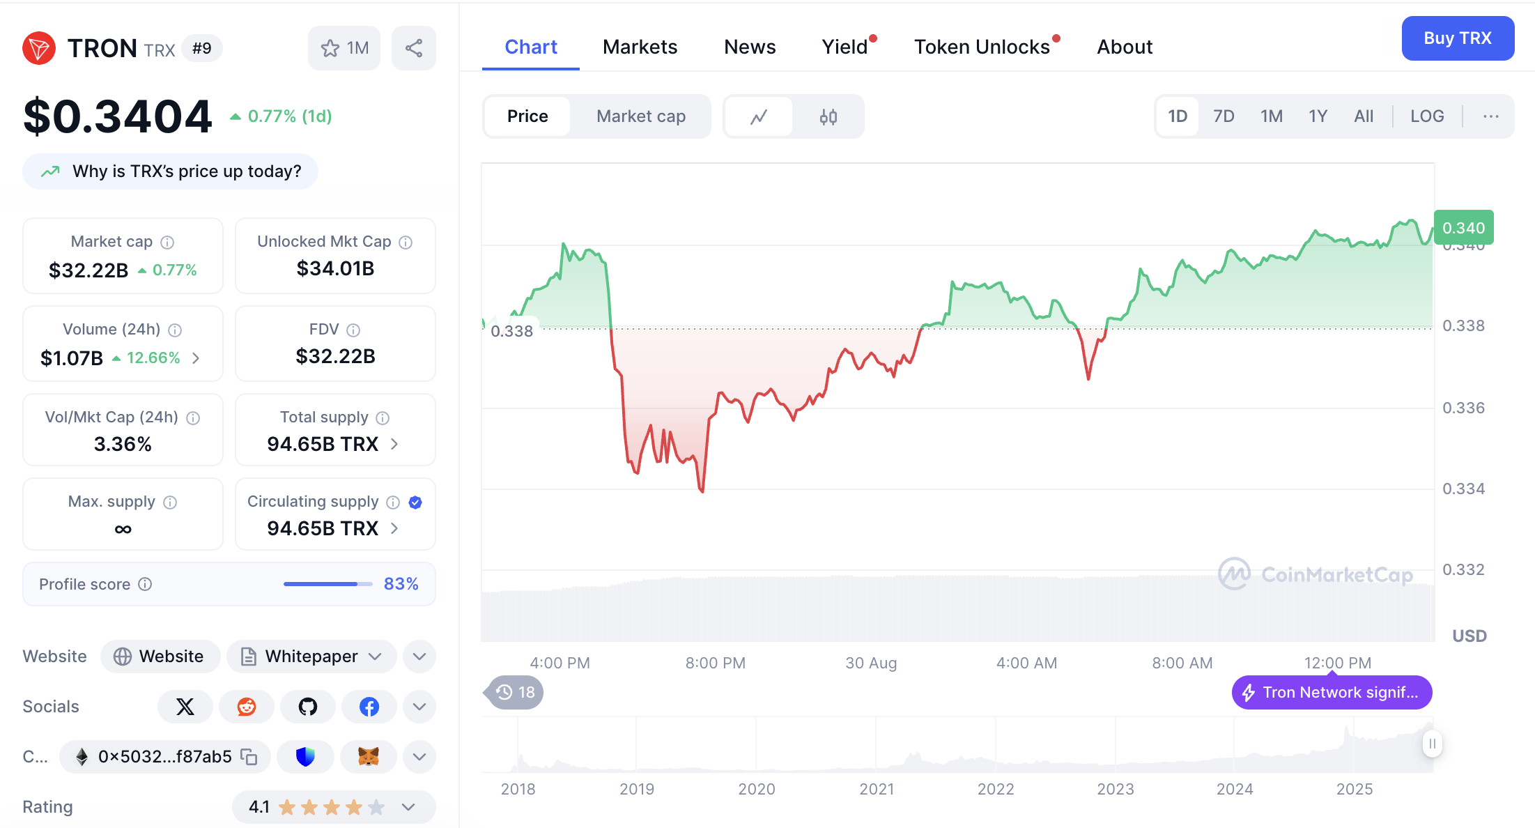This screenshot has height=828, width=1535.
Task: Copy contract address 0x5032...f87ab5
Action: tap(249, 757)
